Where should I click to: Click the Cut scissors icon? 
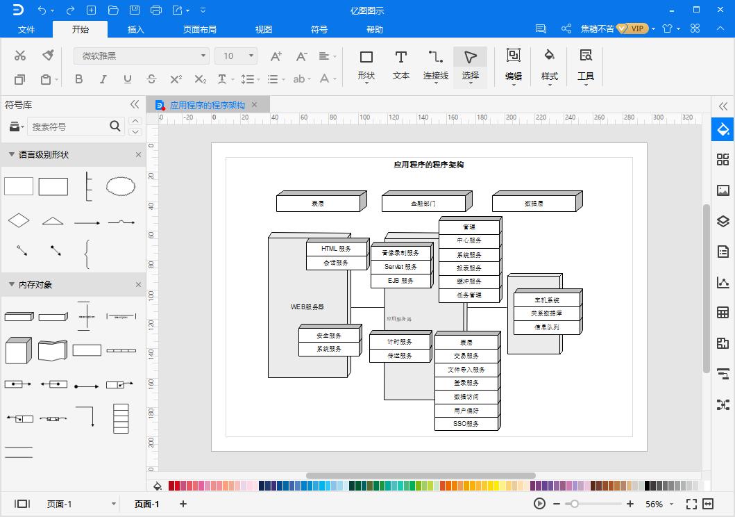tap(20, 56)
